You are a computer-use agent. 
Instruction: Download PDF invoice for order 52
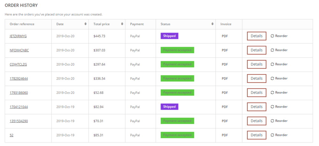tap(225, 135)
